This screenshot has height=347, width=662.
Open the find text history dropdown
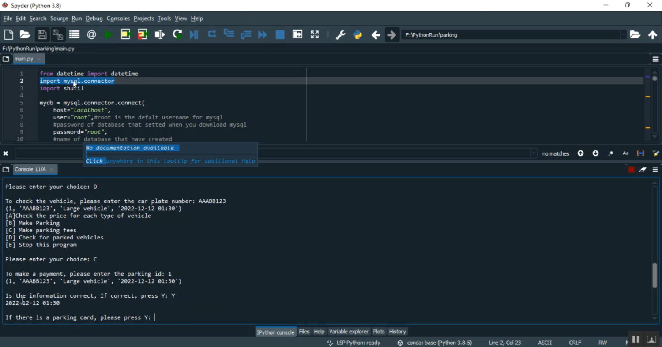coord(534,153)
